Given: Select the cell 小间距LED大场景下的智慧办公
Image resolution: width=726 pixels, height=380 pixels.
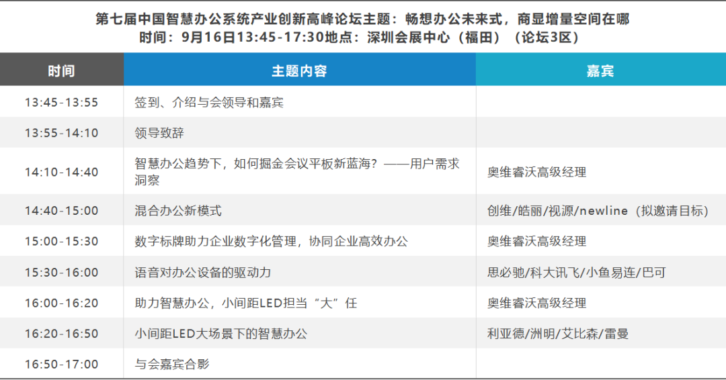Looking at the screenshot, I should [x=300, y=333].
